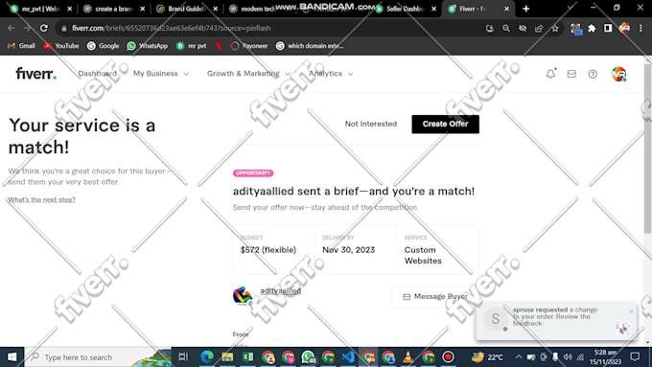Open Gmail bookmark

[21, 46]
